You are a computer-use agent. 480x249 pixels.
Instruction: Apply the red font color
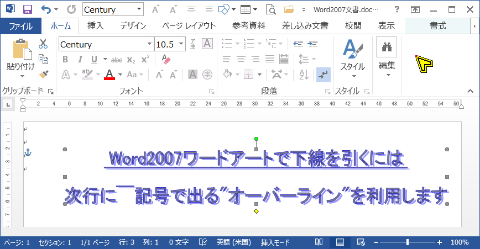[x=109, y=74]
